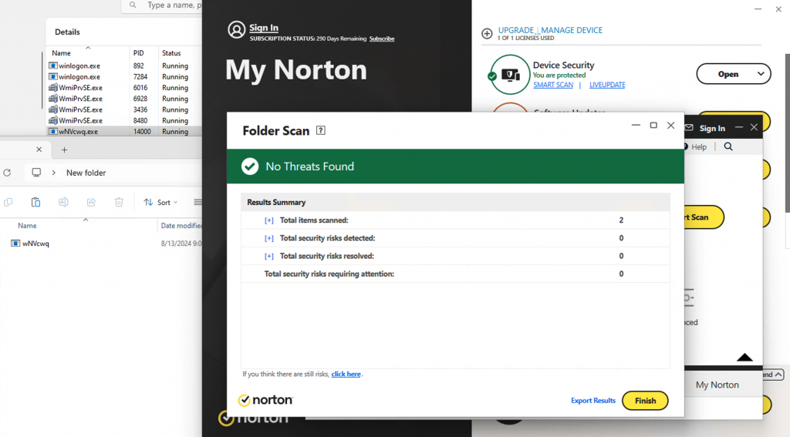Image resolution: width=790 pixels, height=437 pixels.
Task: Click the Rename icon in Explorer toolbar
Action: 63,202
